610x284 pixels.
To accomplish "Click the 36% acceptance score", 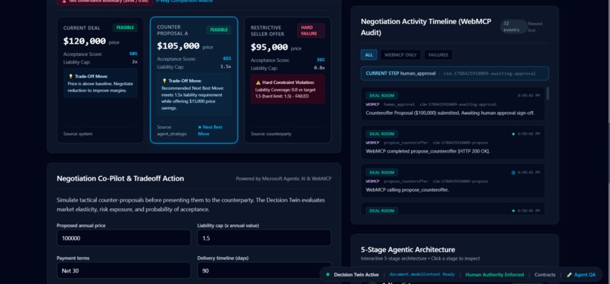I will click(321, 60).
